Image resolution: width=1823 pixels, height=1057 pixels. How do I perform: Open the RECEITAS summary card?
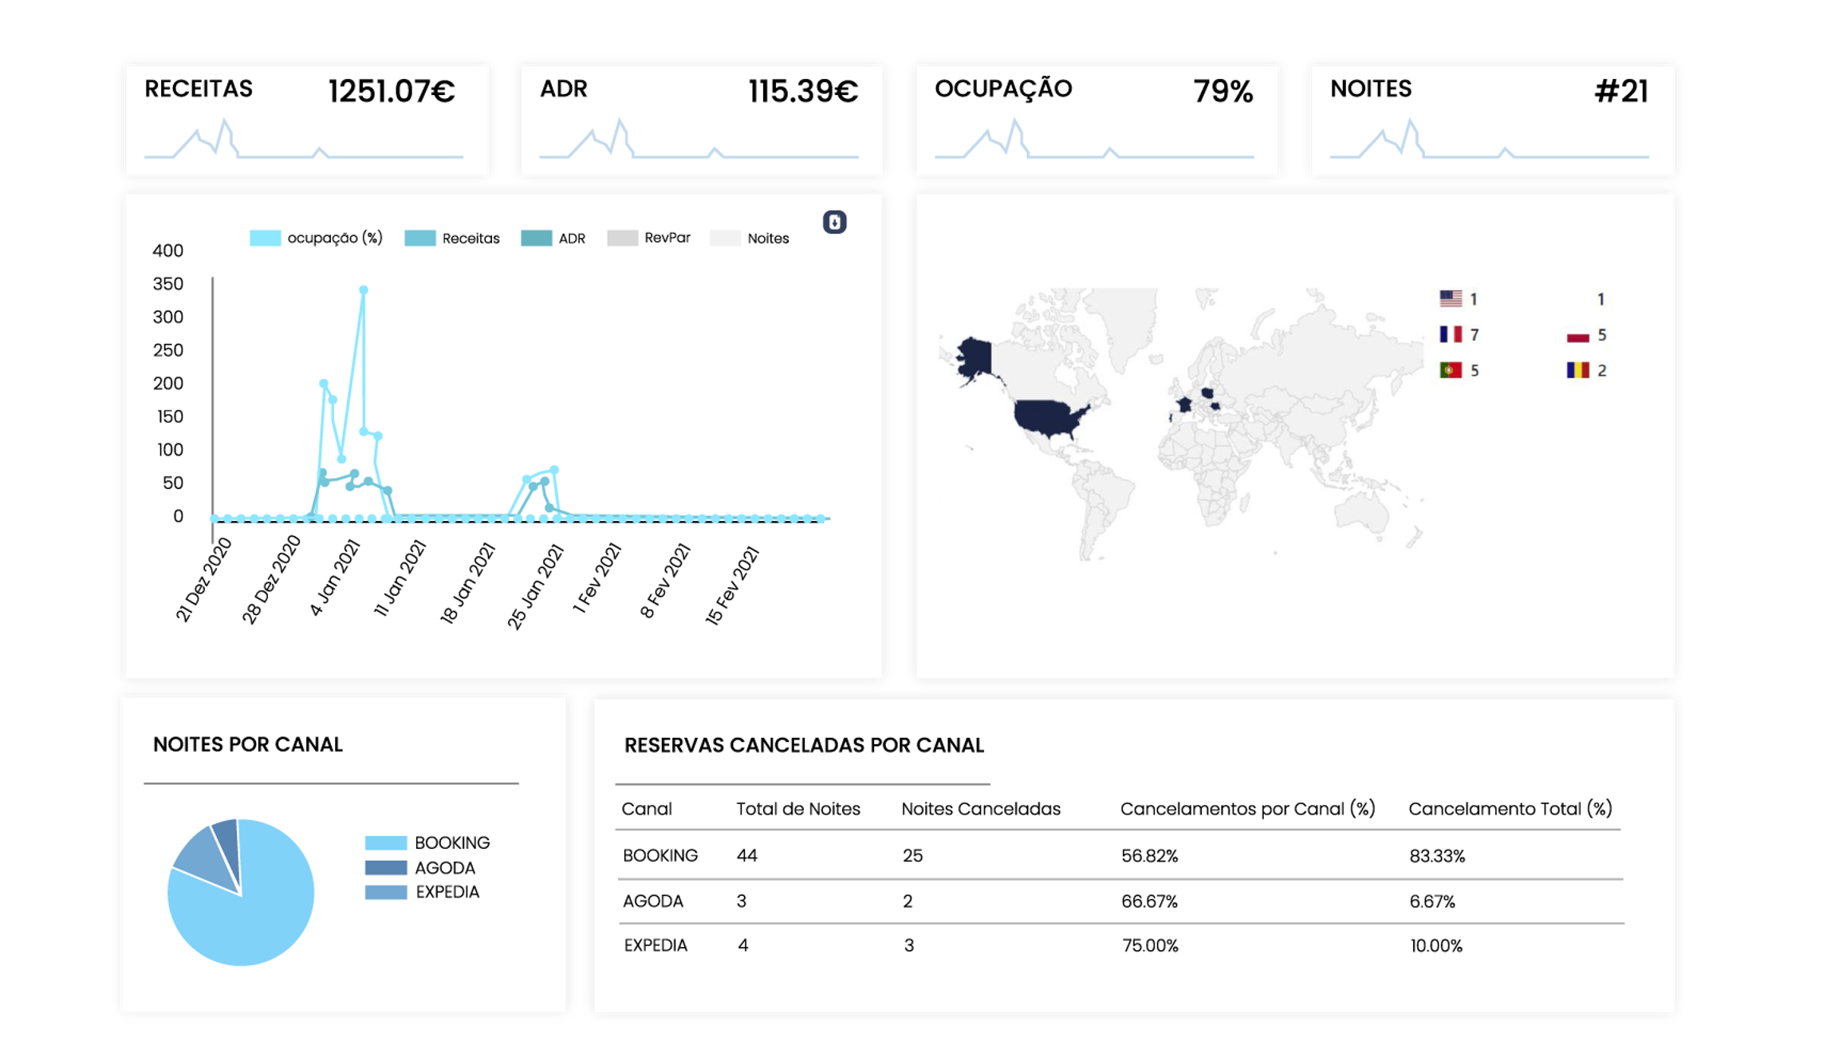coord(306,120)
